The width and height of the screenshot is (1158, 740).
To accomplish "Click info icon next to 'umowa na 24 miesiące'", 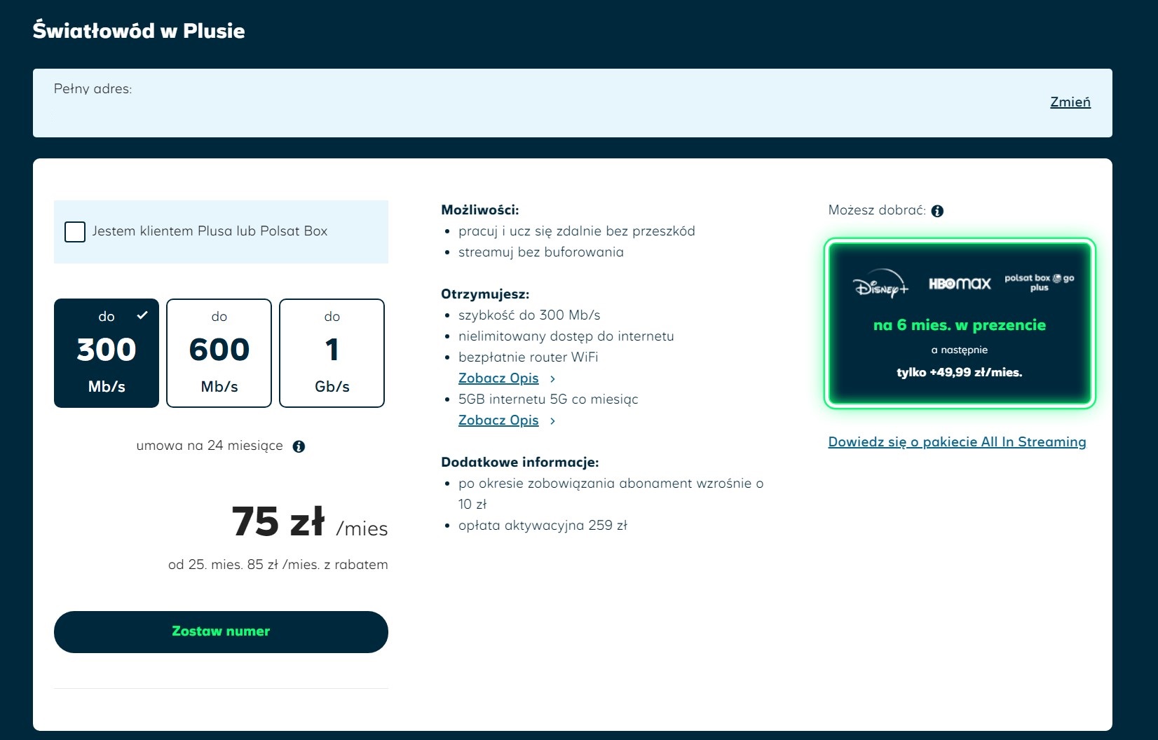I will point(299,446).
